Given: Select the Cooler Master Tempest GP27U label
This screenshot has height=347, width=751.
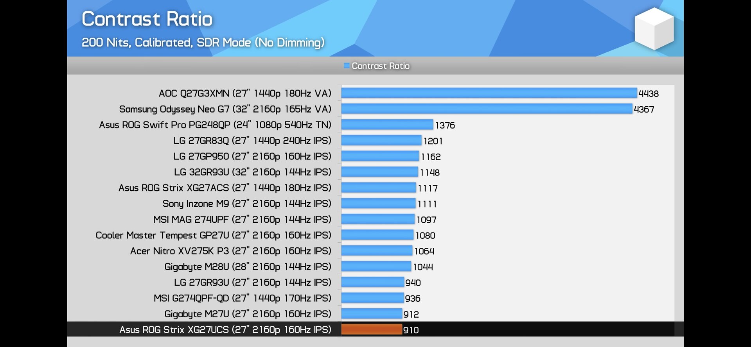Looking at the screenshot, I should tap(214, 235).
